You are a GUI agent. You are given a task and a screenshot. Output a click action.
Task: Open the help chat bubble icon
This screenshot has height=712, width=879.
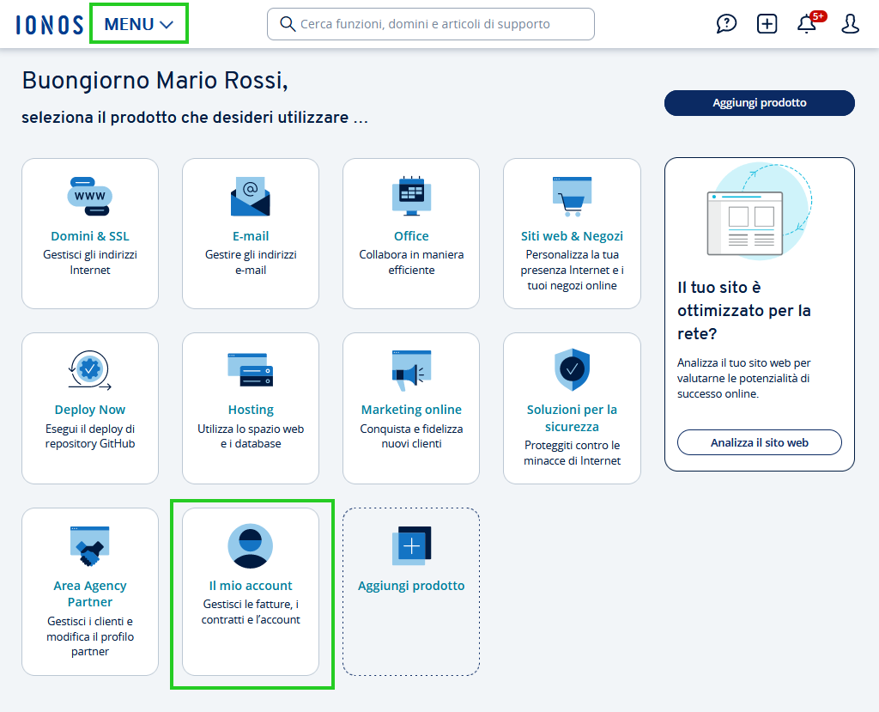(x=726, y=24)
